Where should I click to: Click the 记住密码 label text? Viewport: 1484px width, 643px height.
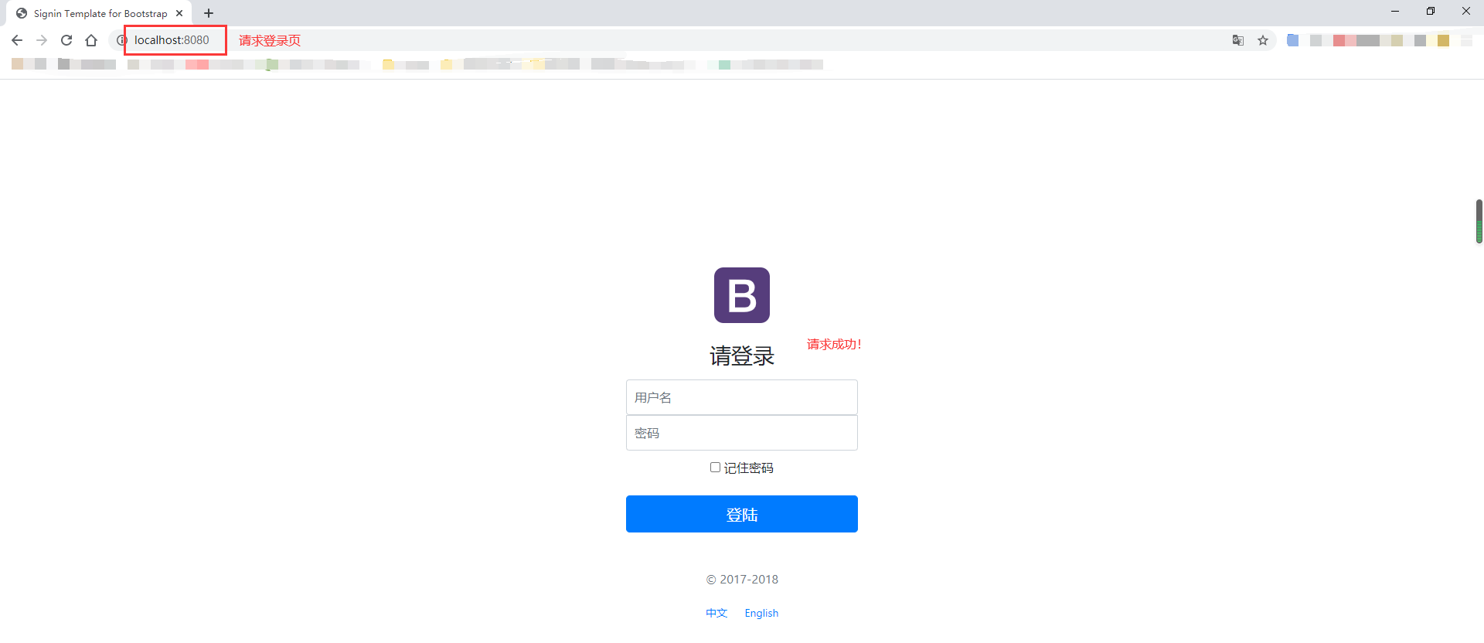pyautogui.click(x=748, y=468)
